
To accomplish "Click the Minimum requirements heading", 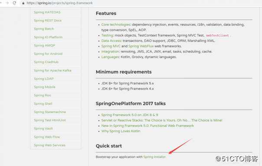I will 124,72.
